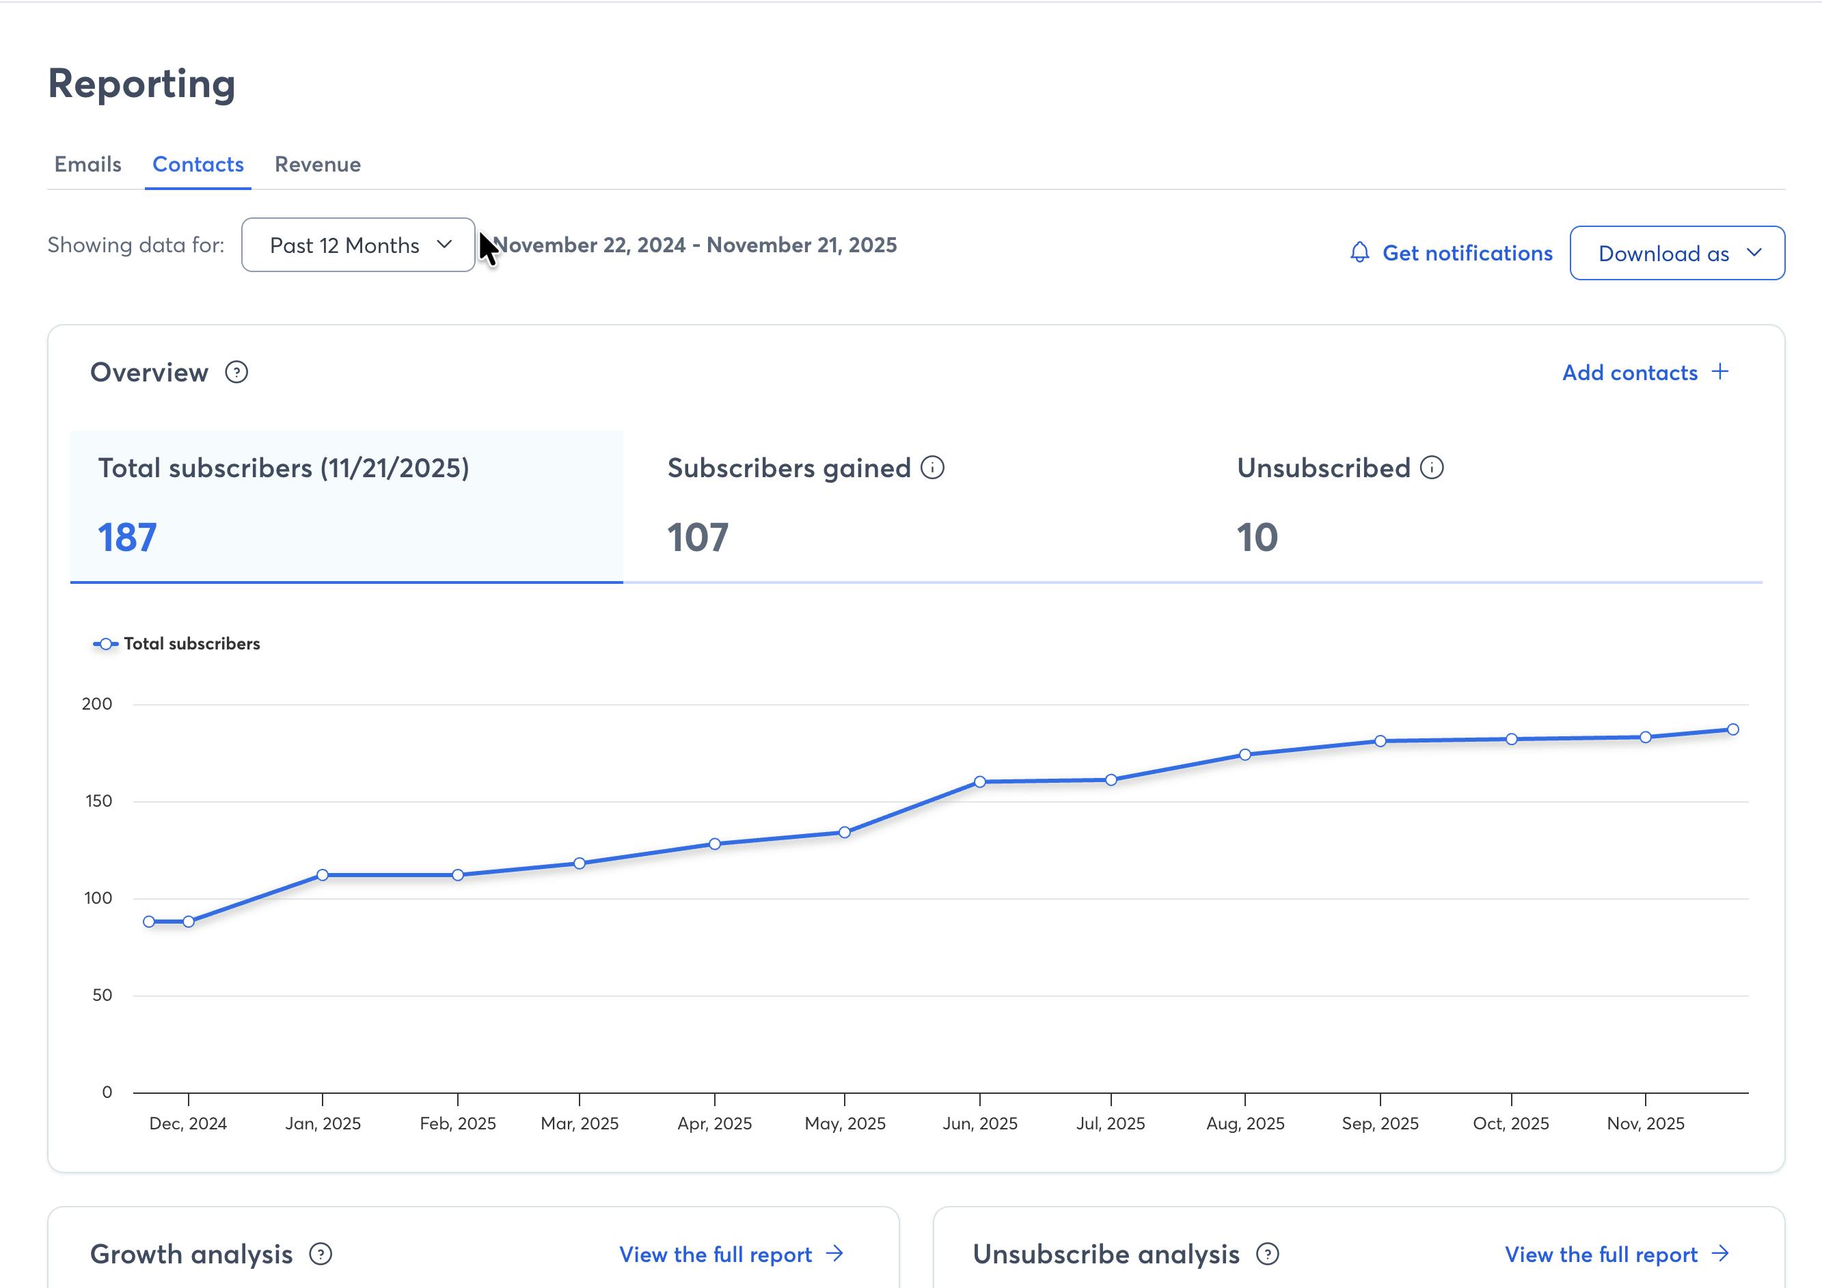Viewport: 1822px width, 1288px height.
Task: Open the Past 12 Months date range dropdown
Action: point(358,245)
